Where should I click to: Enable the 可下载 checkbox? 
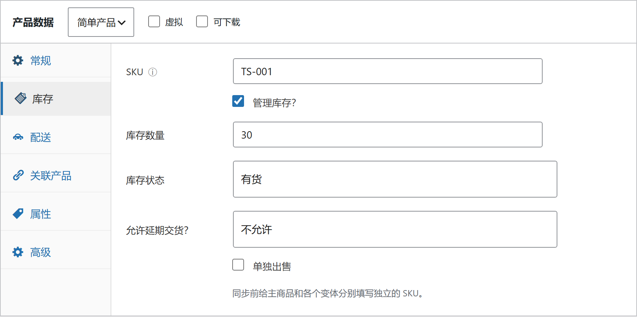tap(202, 21)
